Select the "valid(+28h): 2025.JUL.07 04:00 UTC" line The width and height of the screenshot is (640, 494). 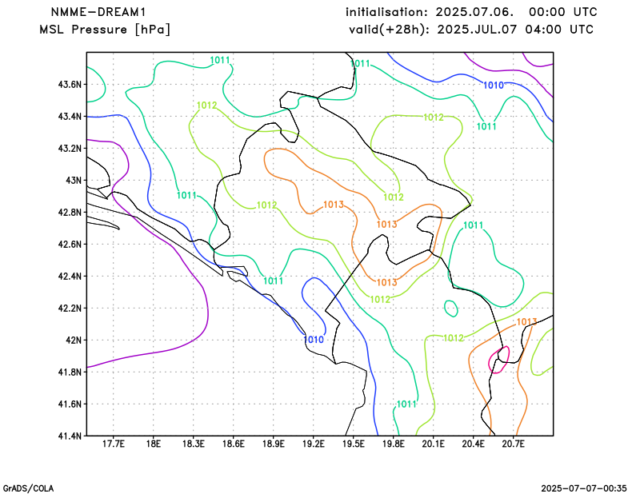tap(471, 30)
